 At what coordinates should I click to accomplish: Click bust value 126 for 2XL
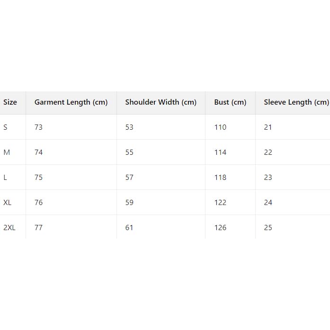(220, 228)
